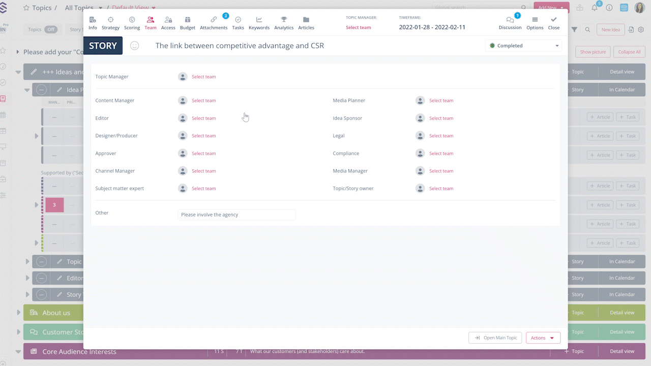Switch to the Tasks tab
The height and width of the screenshot is (366, 651).
pyautogui.click(x=238, y=20)
